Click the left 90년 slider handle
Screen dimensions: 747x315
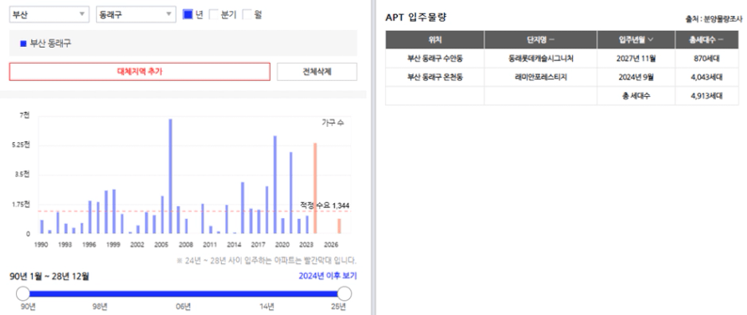pos(23,293)
